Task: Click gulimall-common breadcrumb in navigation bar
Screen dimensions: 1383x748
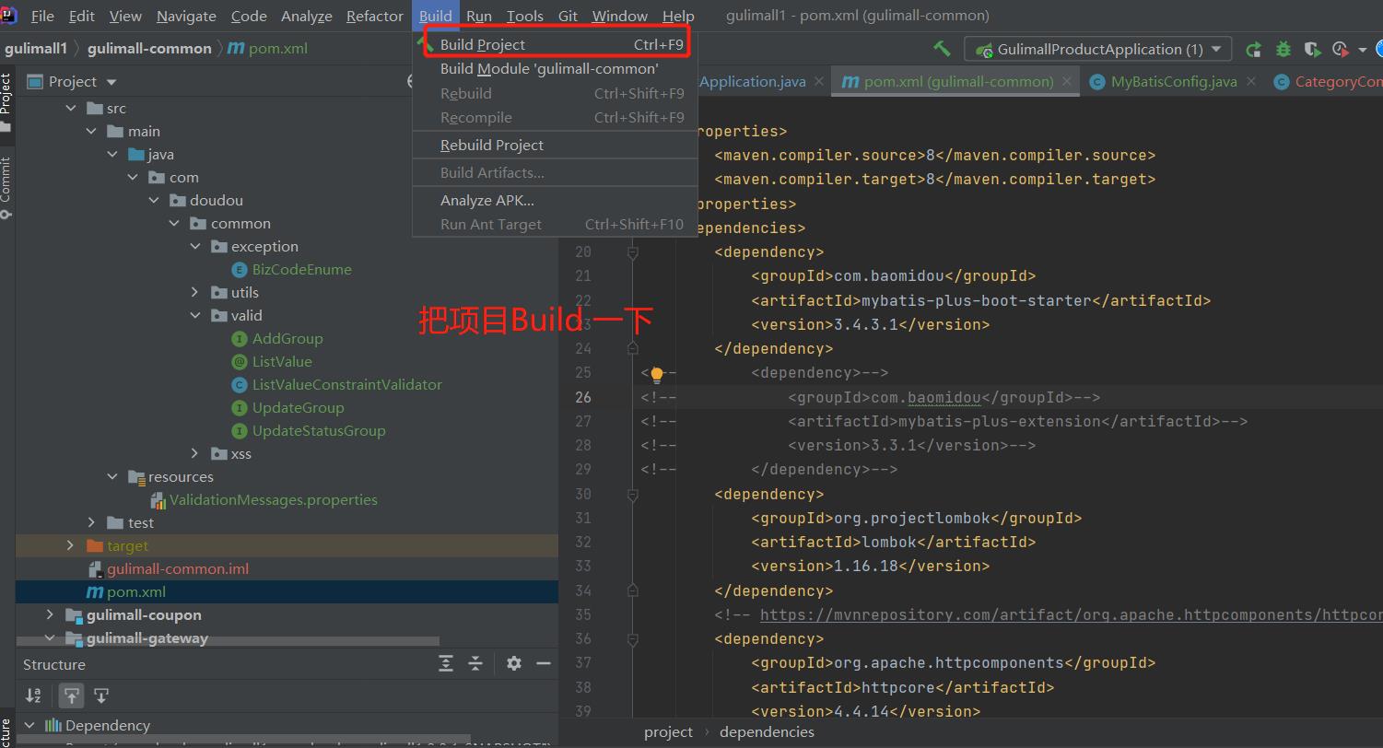Action: (x=149, y=49)
